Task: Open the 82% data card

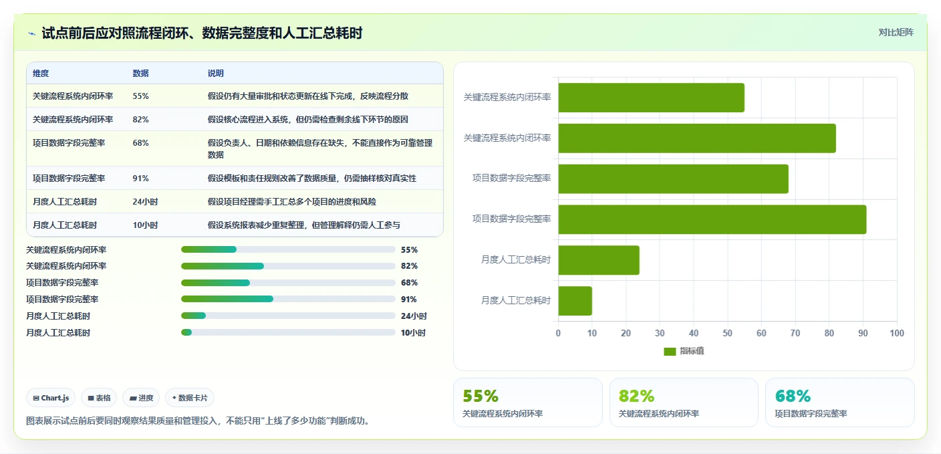Action: [684, 403]
